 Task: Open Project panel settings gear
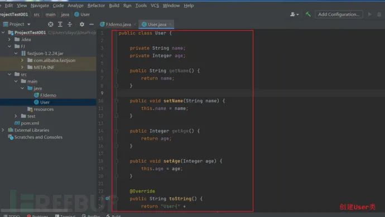tap(82, 24)
